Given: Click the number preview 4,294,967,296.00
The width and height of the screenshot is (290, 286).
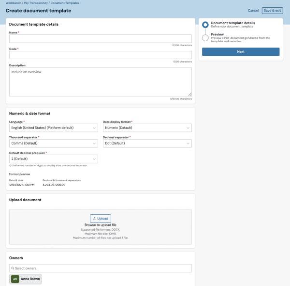Looking at the screenshot, I should click(x=54, y=185).
